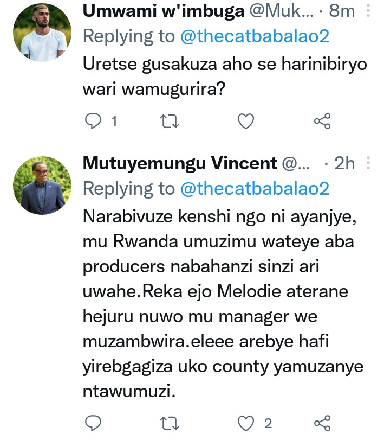Share Umwami w'imbuga's tweet
The image size is (390, 446).
click(x=322, y=121)
